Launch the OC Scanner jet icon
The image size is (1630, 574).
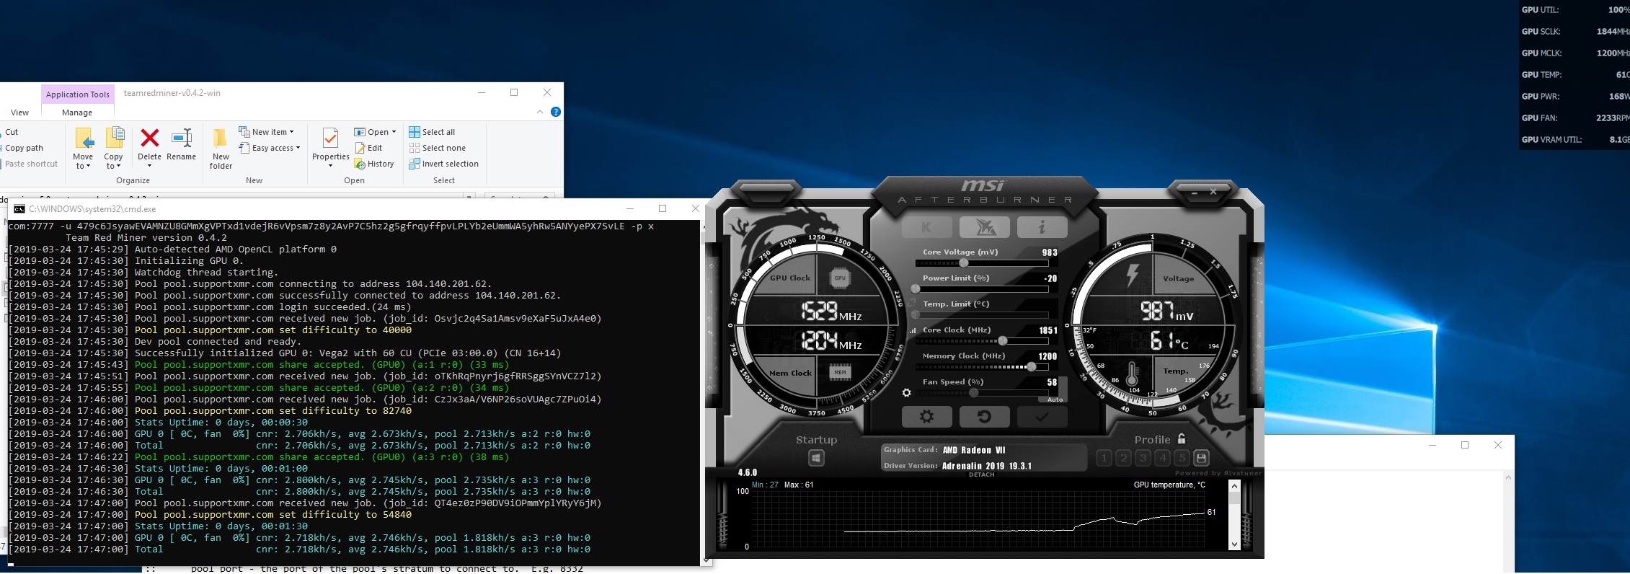[984, 227]
